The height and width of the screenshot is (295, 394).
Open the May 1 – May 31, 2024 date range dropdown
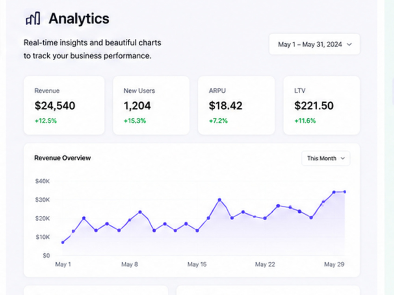314,44
